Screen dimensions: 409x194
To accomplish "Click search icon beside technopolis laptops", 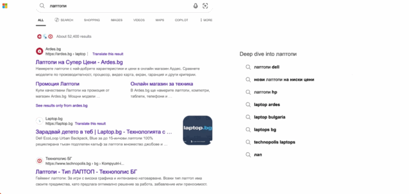I will point(248,142).
